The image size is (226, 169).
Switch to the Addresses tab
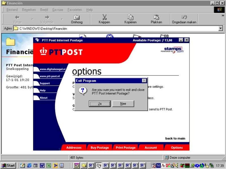[x=74, y=148]
